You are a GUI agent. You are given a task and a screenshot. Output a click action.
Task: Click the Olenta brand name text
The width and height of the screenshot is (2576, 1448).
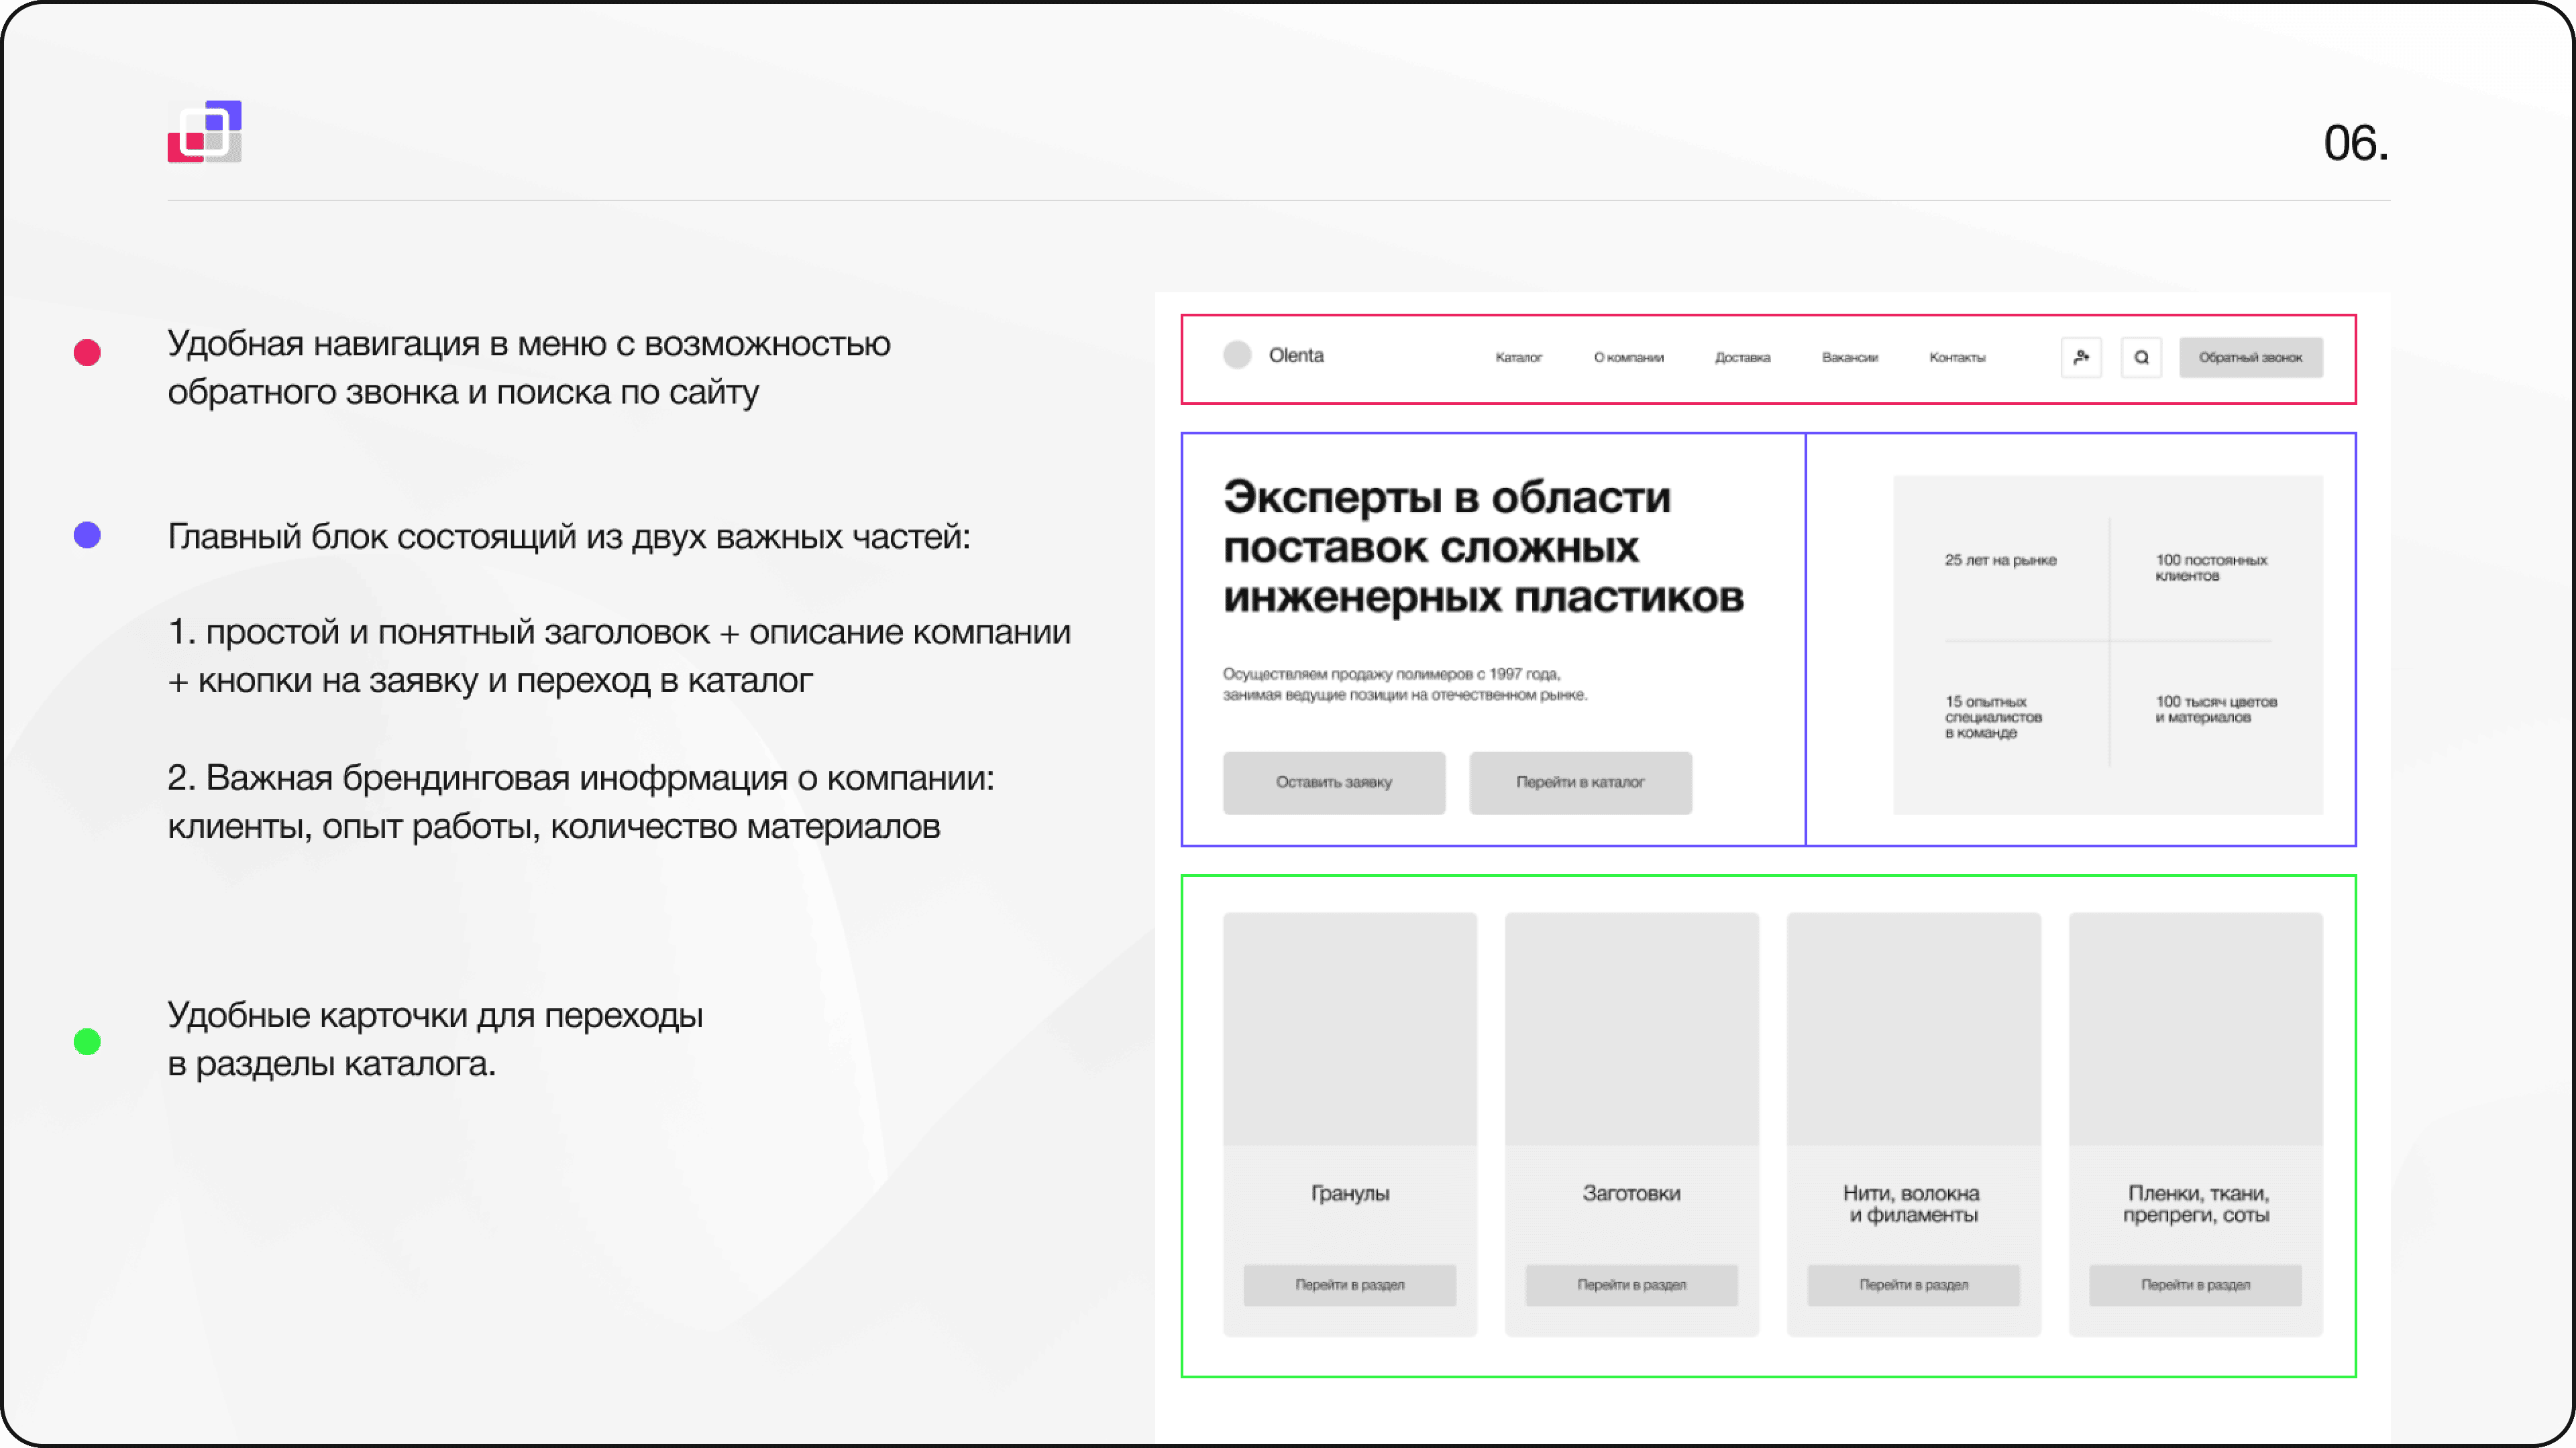[x=1296, y=355]
